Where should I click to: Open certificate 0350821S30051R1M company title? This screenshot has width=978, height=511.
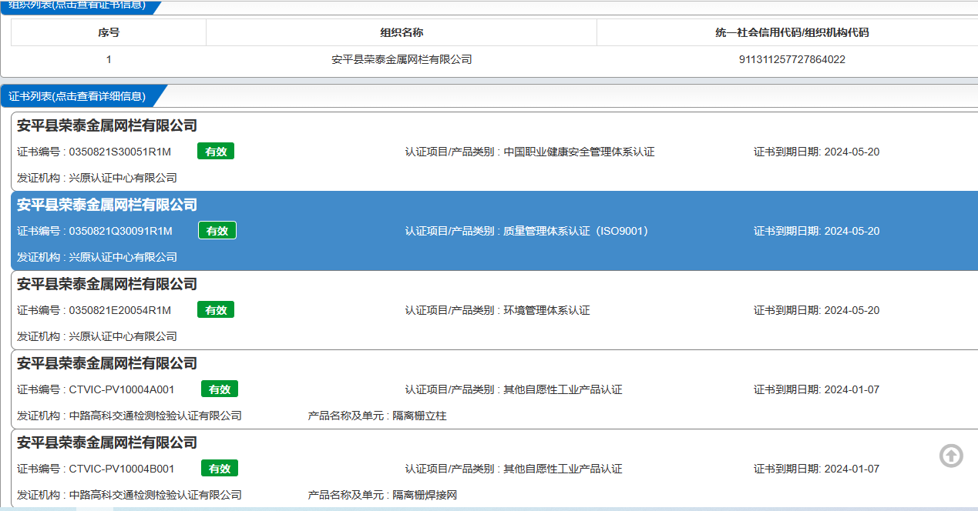pyautogui.click(x=107, y=125)
